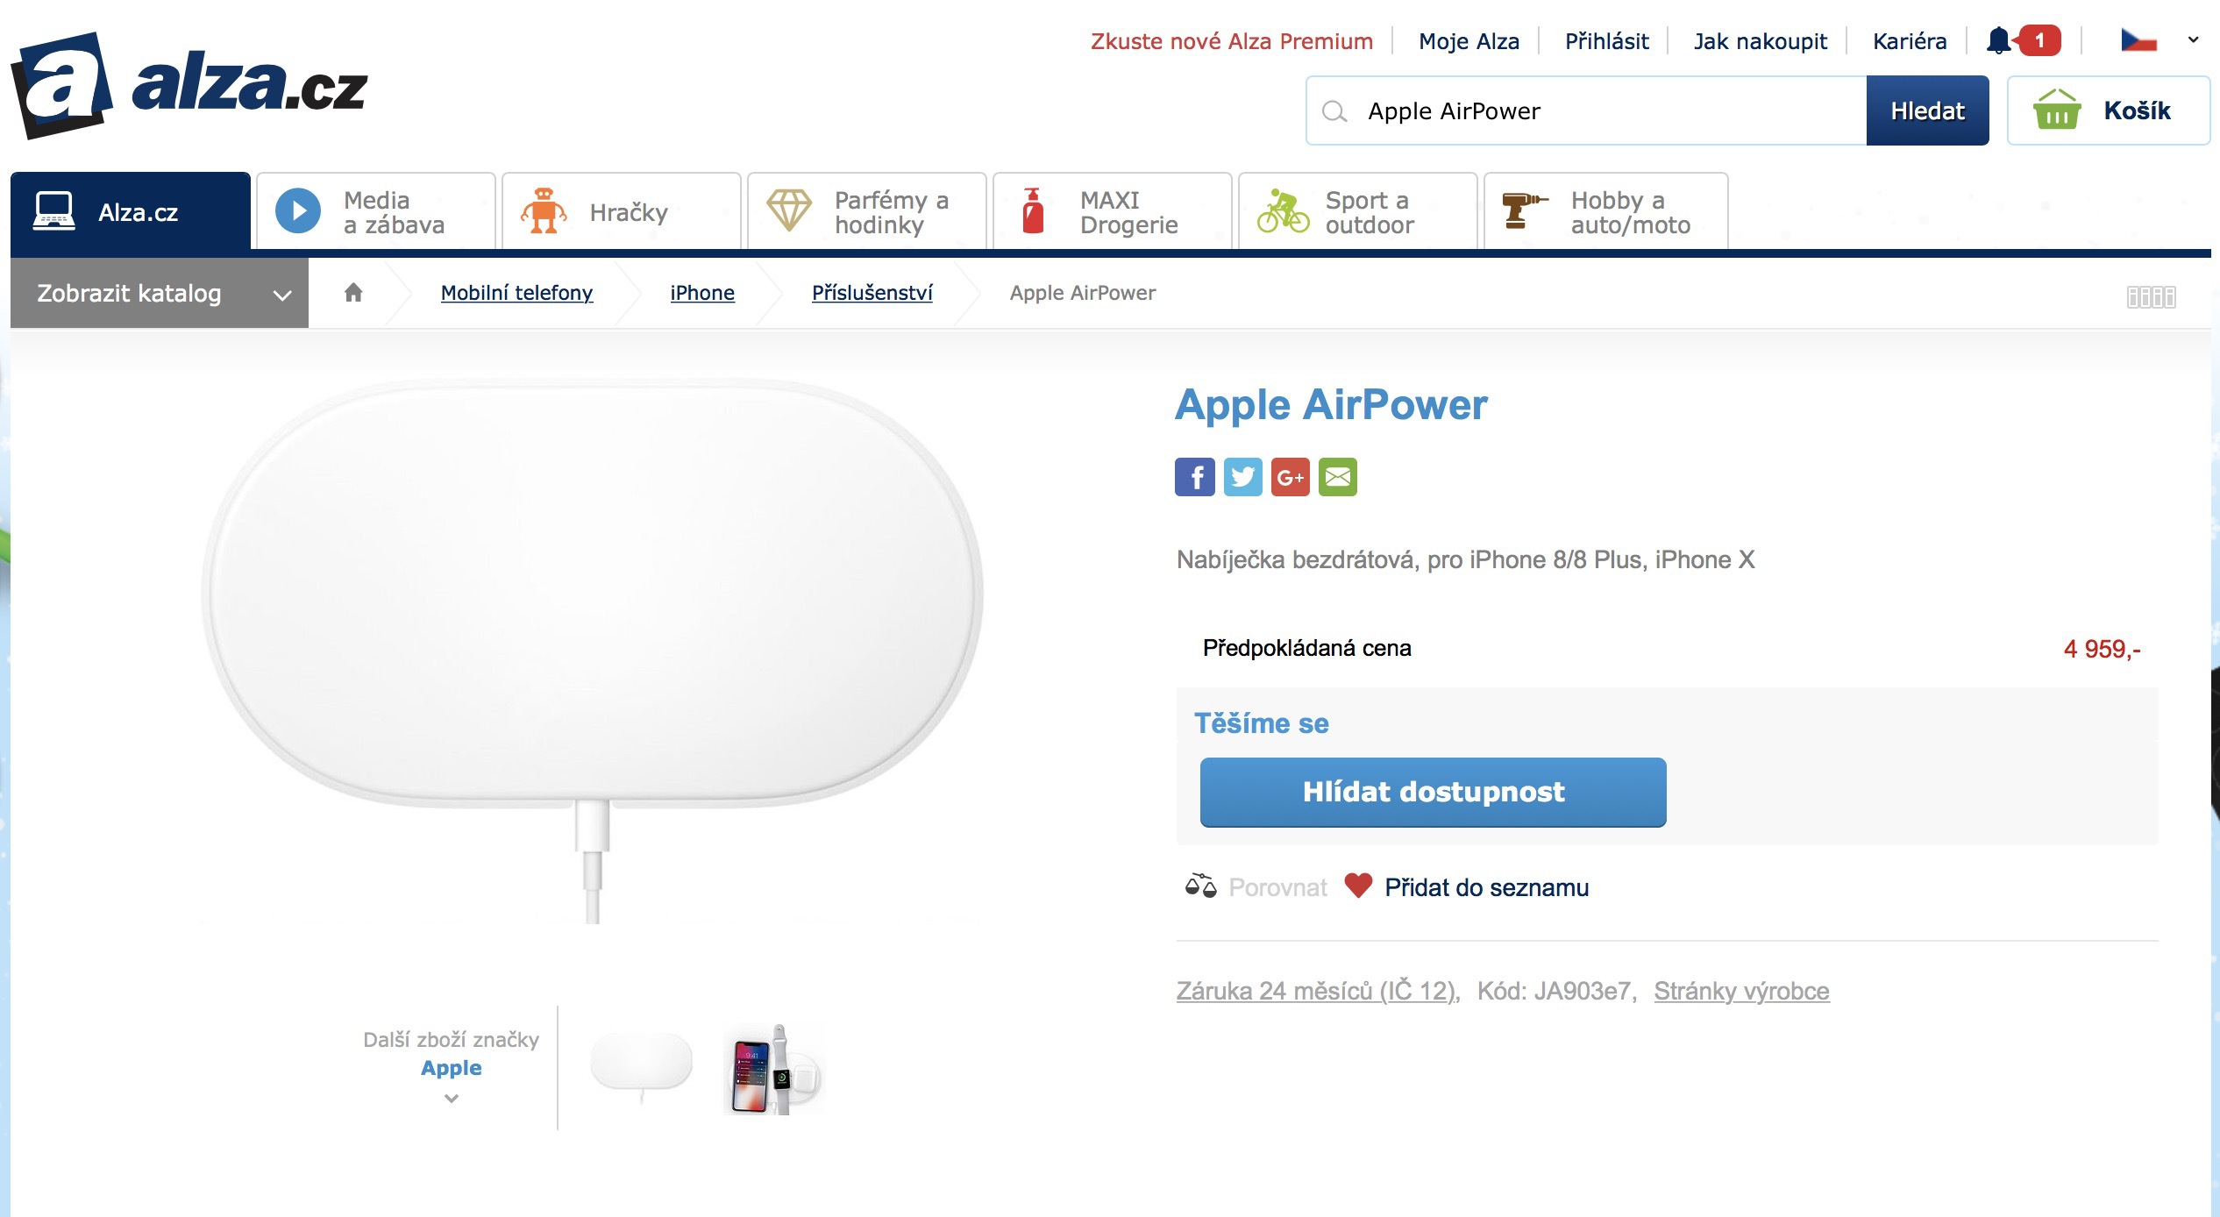Open Stránky výrobce link
The image size is (2220, 1217).
tap(1741, 991)
